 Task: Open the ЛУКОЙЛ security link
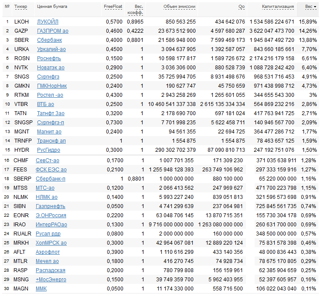(x=48, y=22)
